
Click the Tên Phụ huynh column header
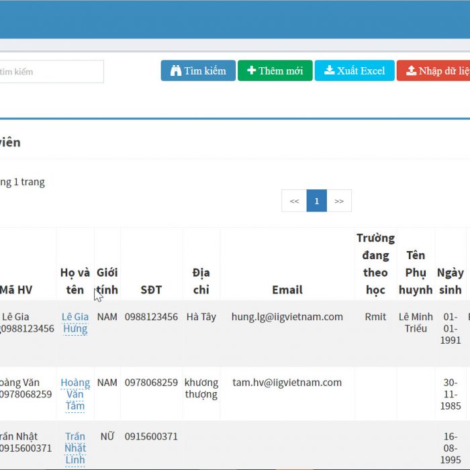[416, 273]
